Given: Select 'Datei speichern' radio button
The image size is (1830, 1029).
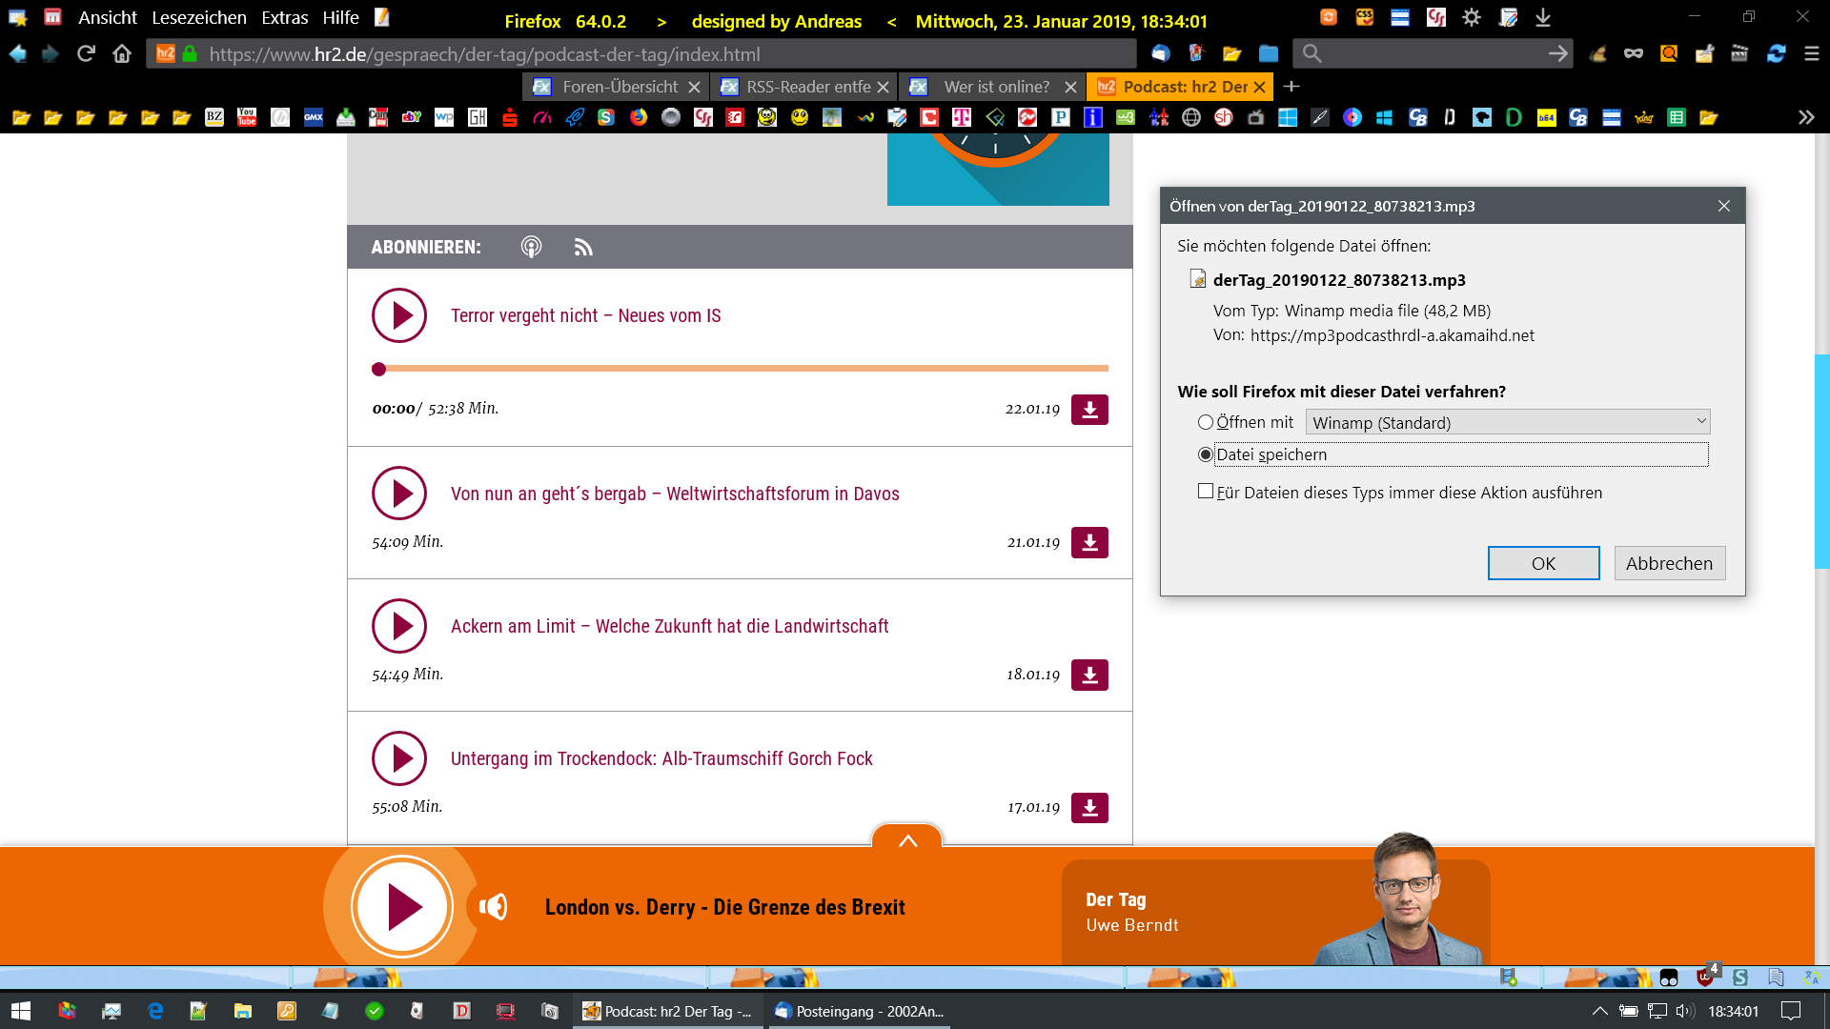Looking at the screenshot, I should coord(1206,454).
